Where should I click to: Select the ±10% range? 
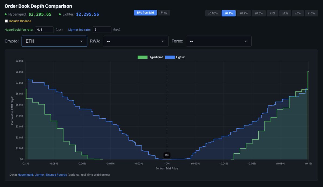311,13
